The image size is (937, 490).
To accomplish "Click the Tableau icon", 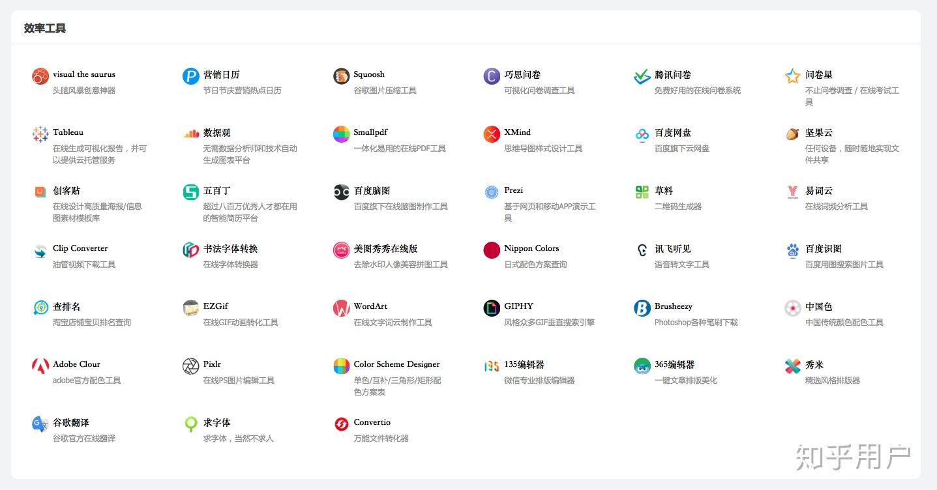I will [x=40, y=134].
